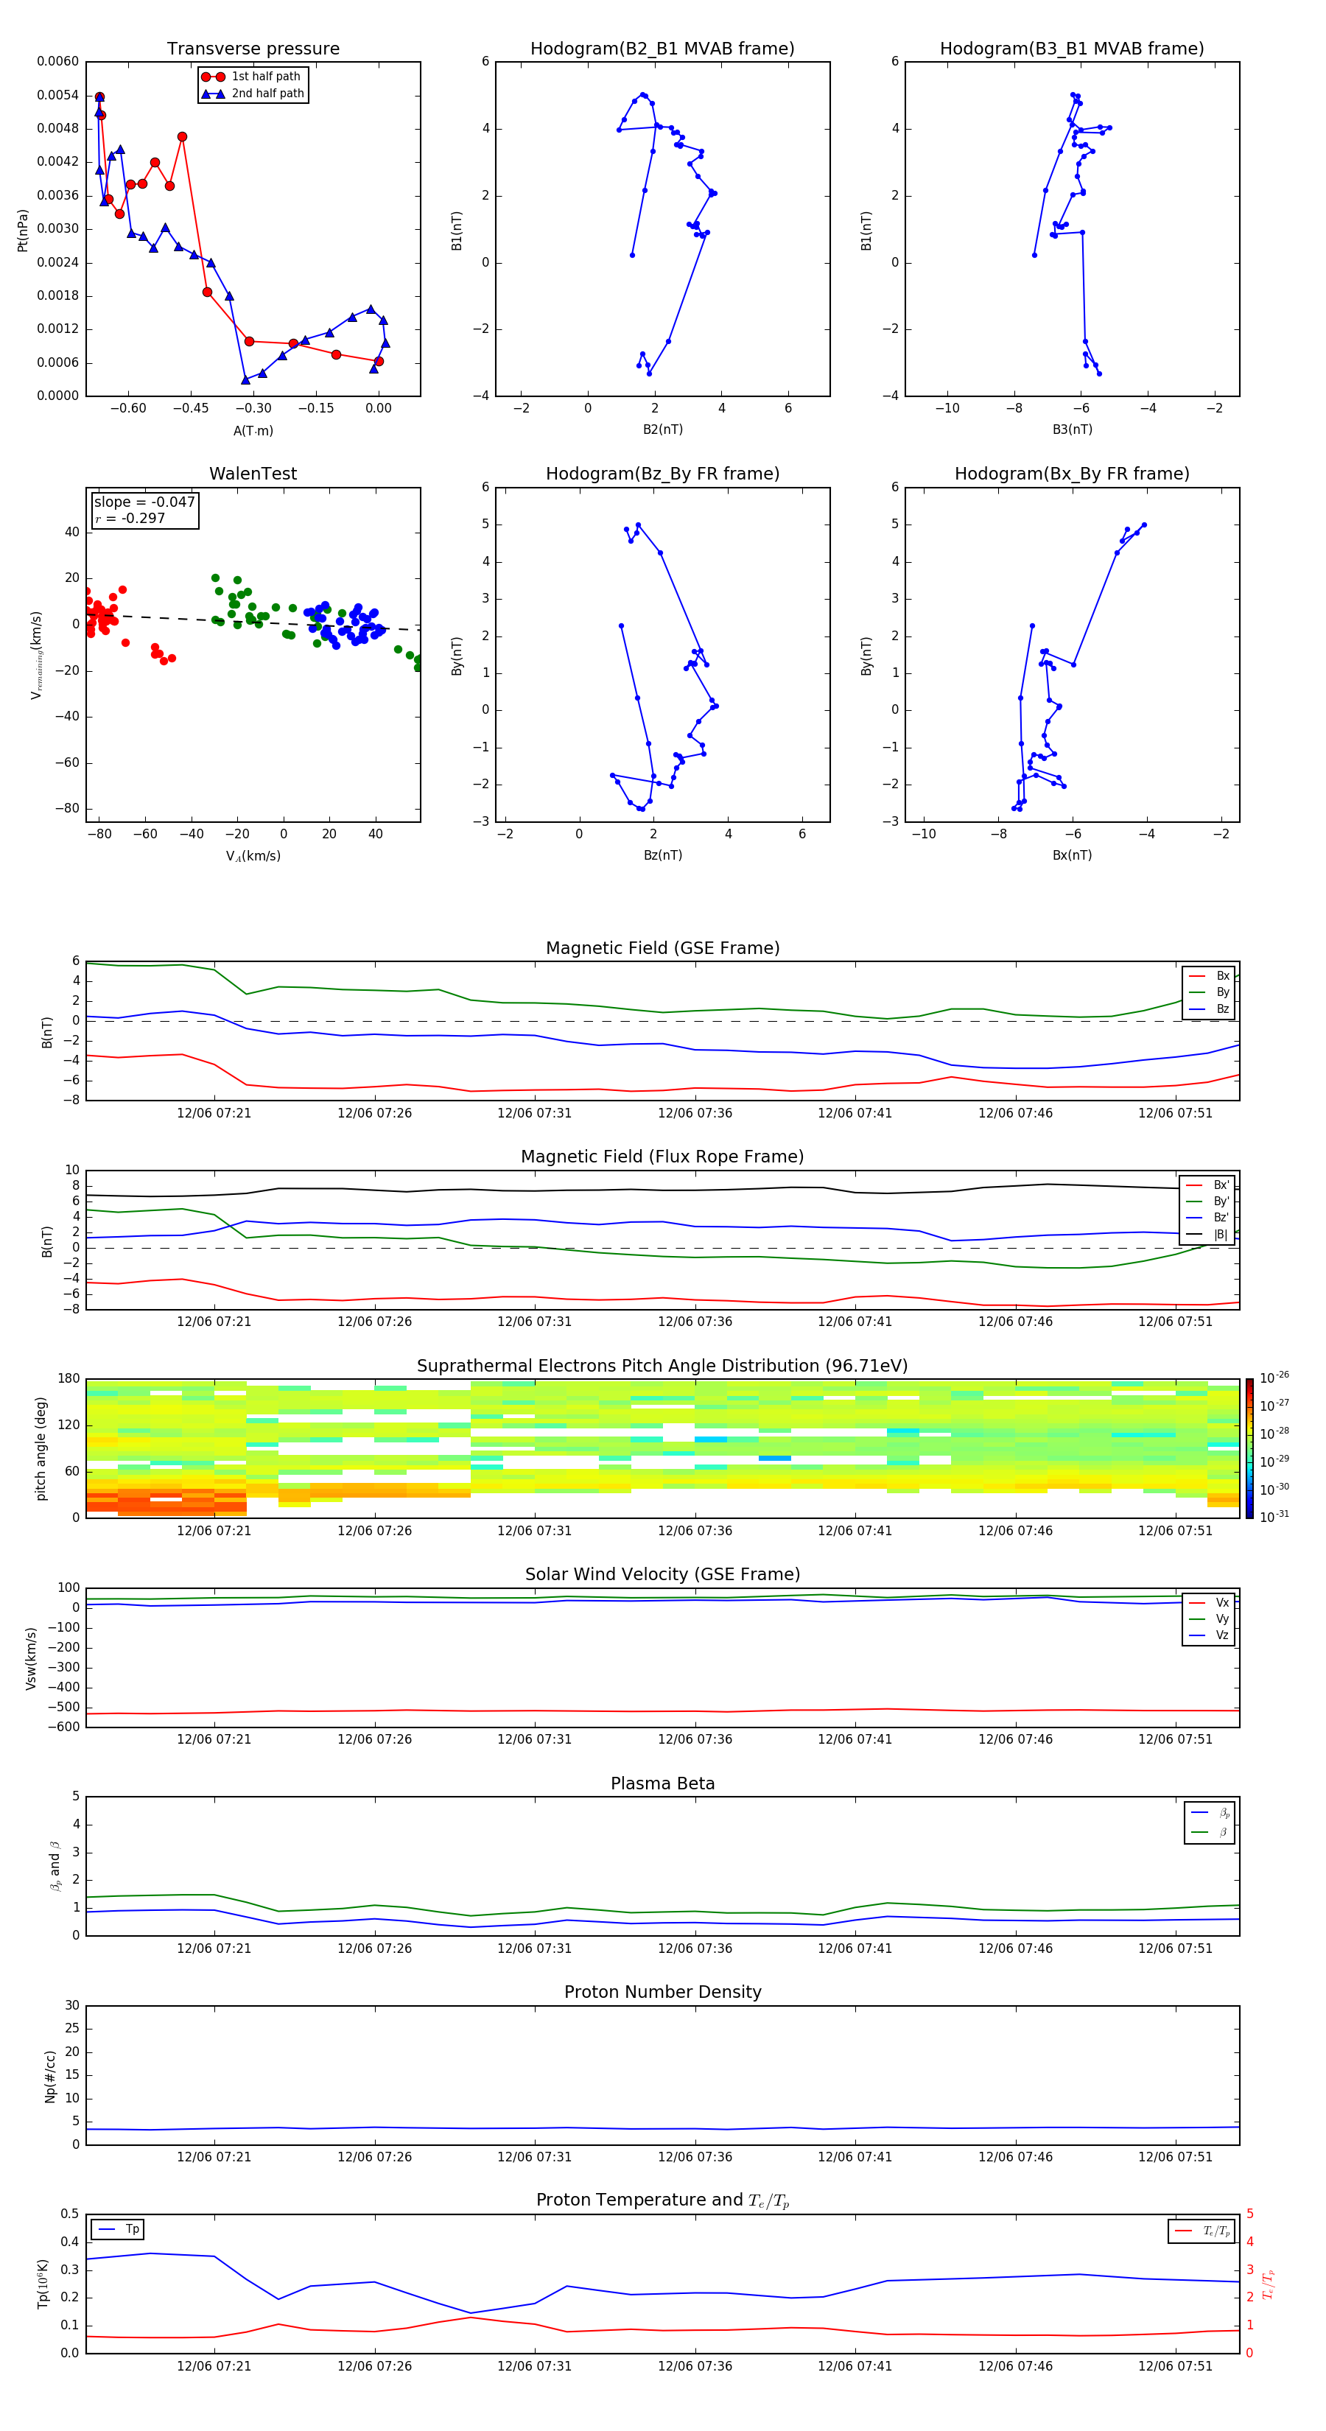1326x2431 pixels.
Task: Select the "2nd half path" legend entry
Action: pyautogui.click(x=253, y=94)
